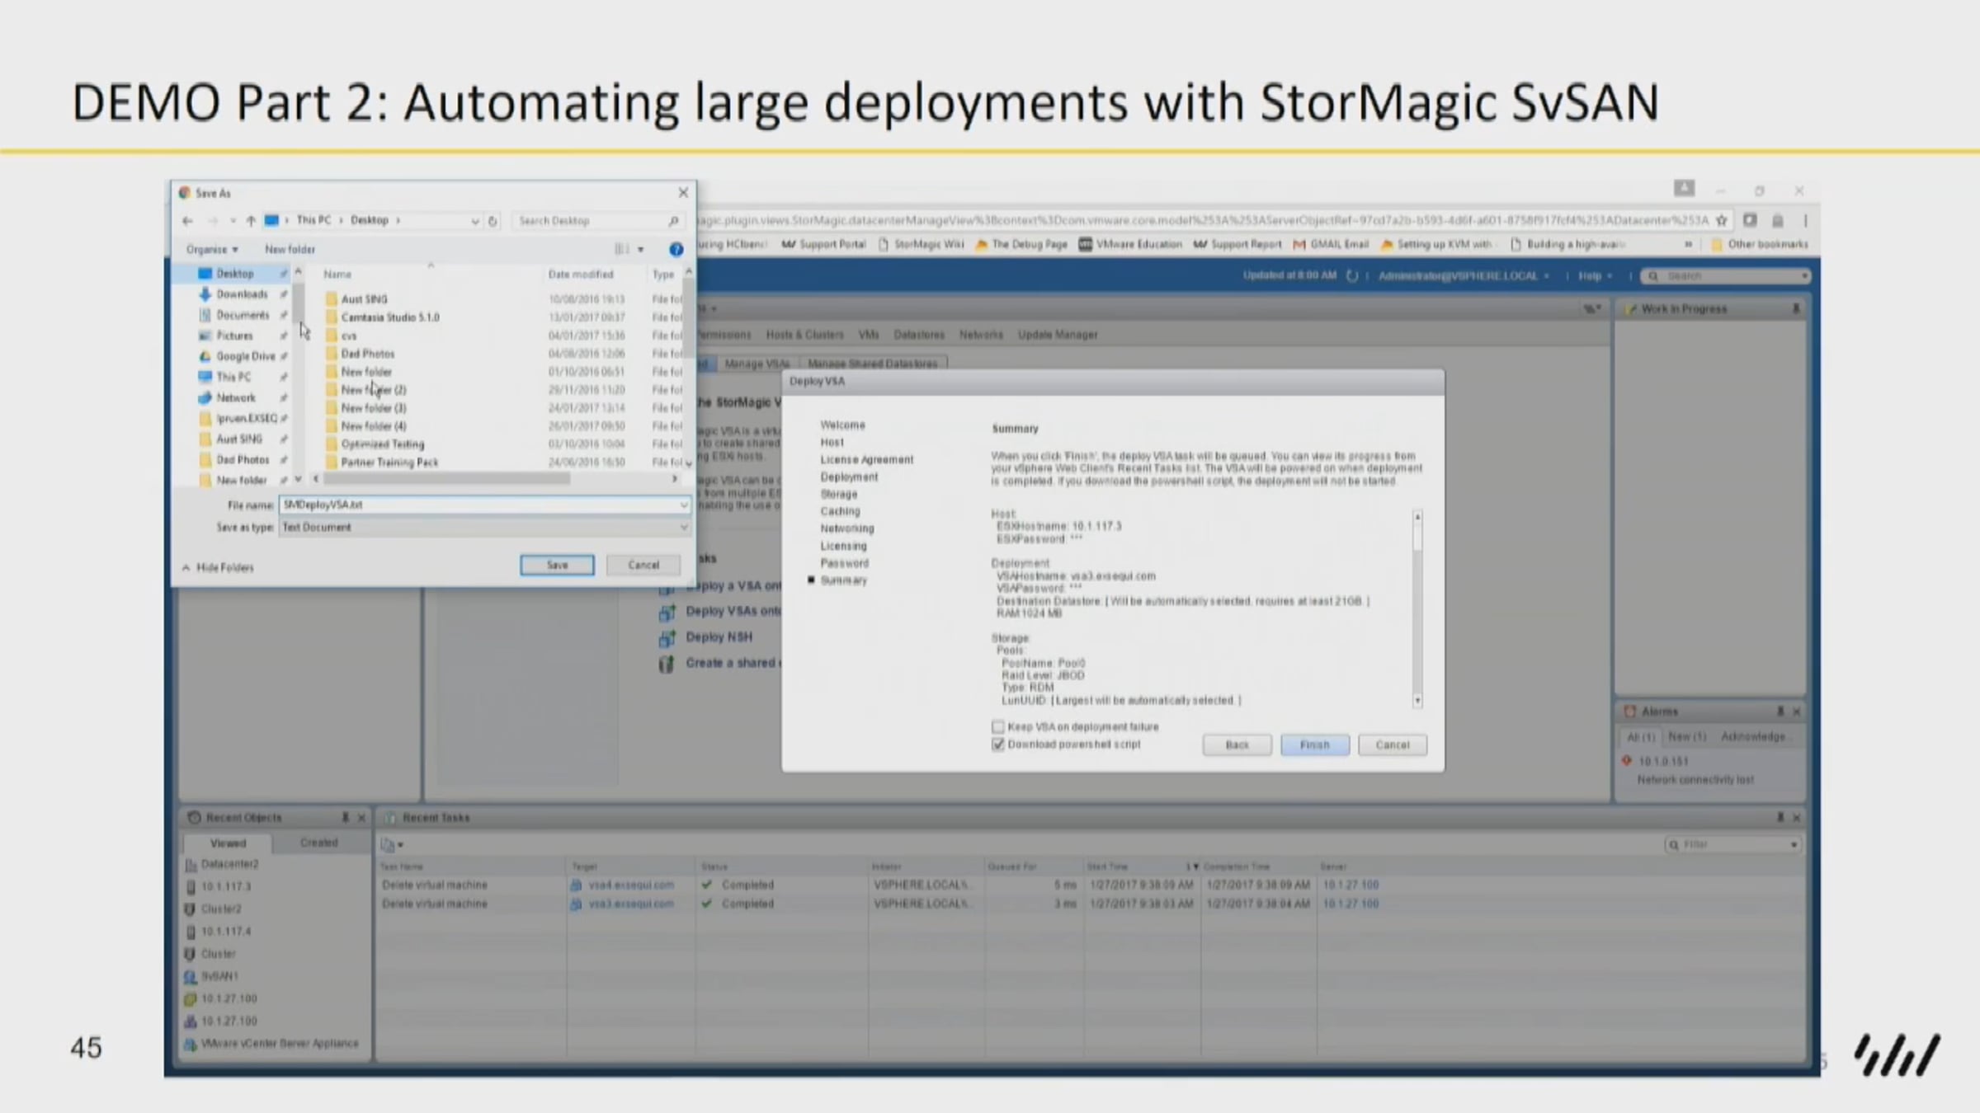Click Save in the Save As dialog
Screen dimensions: 1980x1113
(x=557, y=566)
